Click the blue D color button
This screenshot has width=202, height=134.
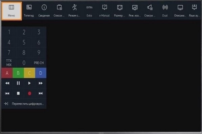coord(41,73)
